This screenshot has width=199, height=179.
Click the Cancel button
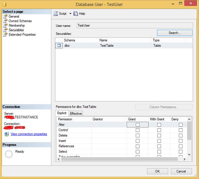(181, 171)
